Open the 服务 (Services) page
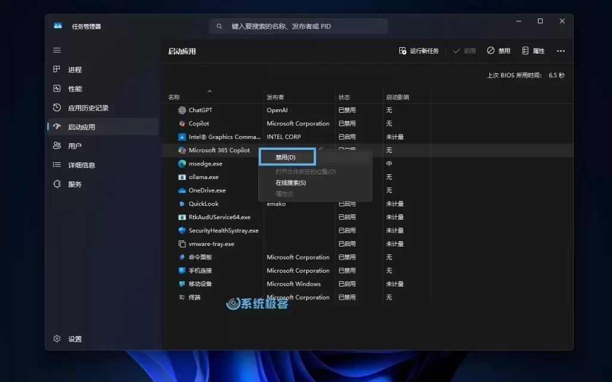This screenshot has width=612, height=382. tap(75, 184)
